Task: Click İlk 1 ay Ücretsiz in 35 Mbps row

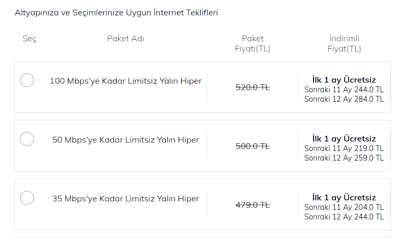Action: point(344,198)
